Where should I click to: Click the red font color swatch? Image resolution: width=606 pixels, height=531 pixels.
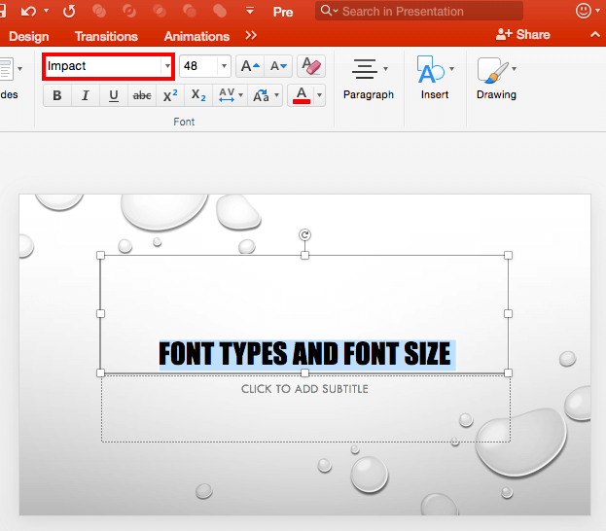(x=302, y=95)
